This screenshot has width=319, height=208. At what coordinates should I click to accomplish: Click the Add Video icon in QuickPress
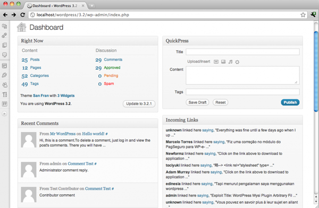[223, 62]
